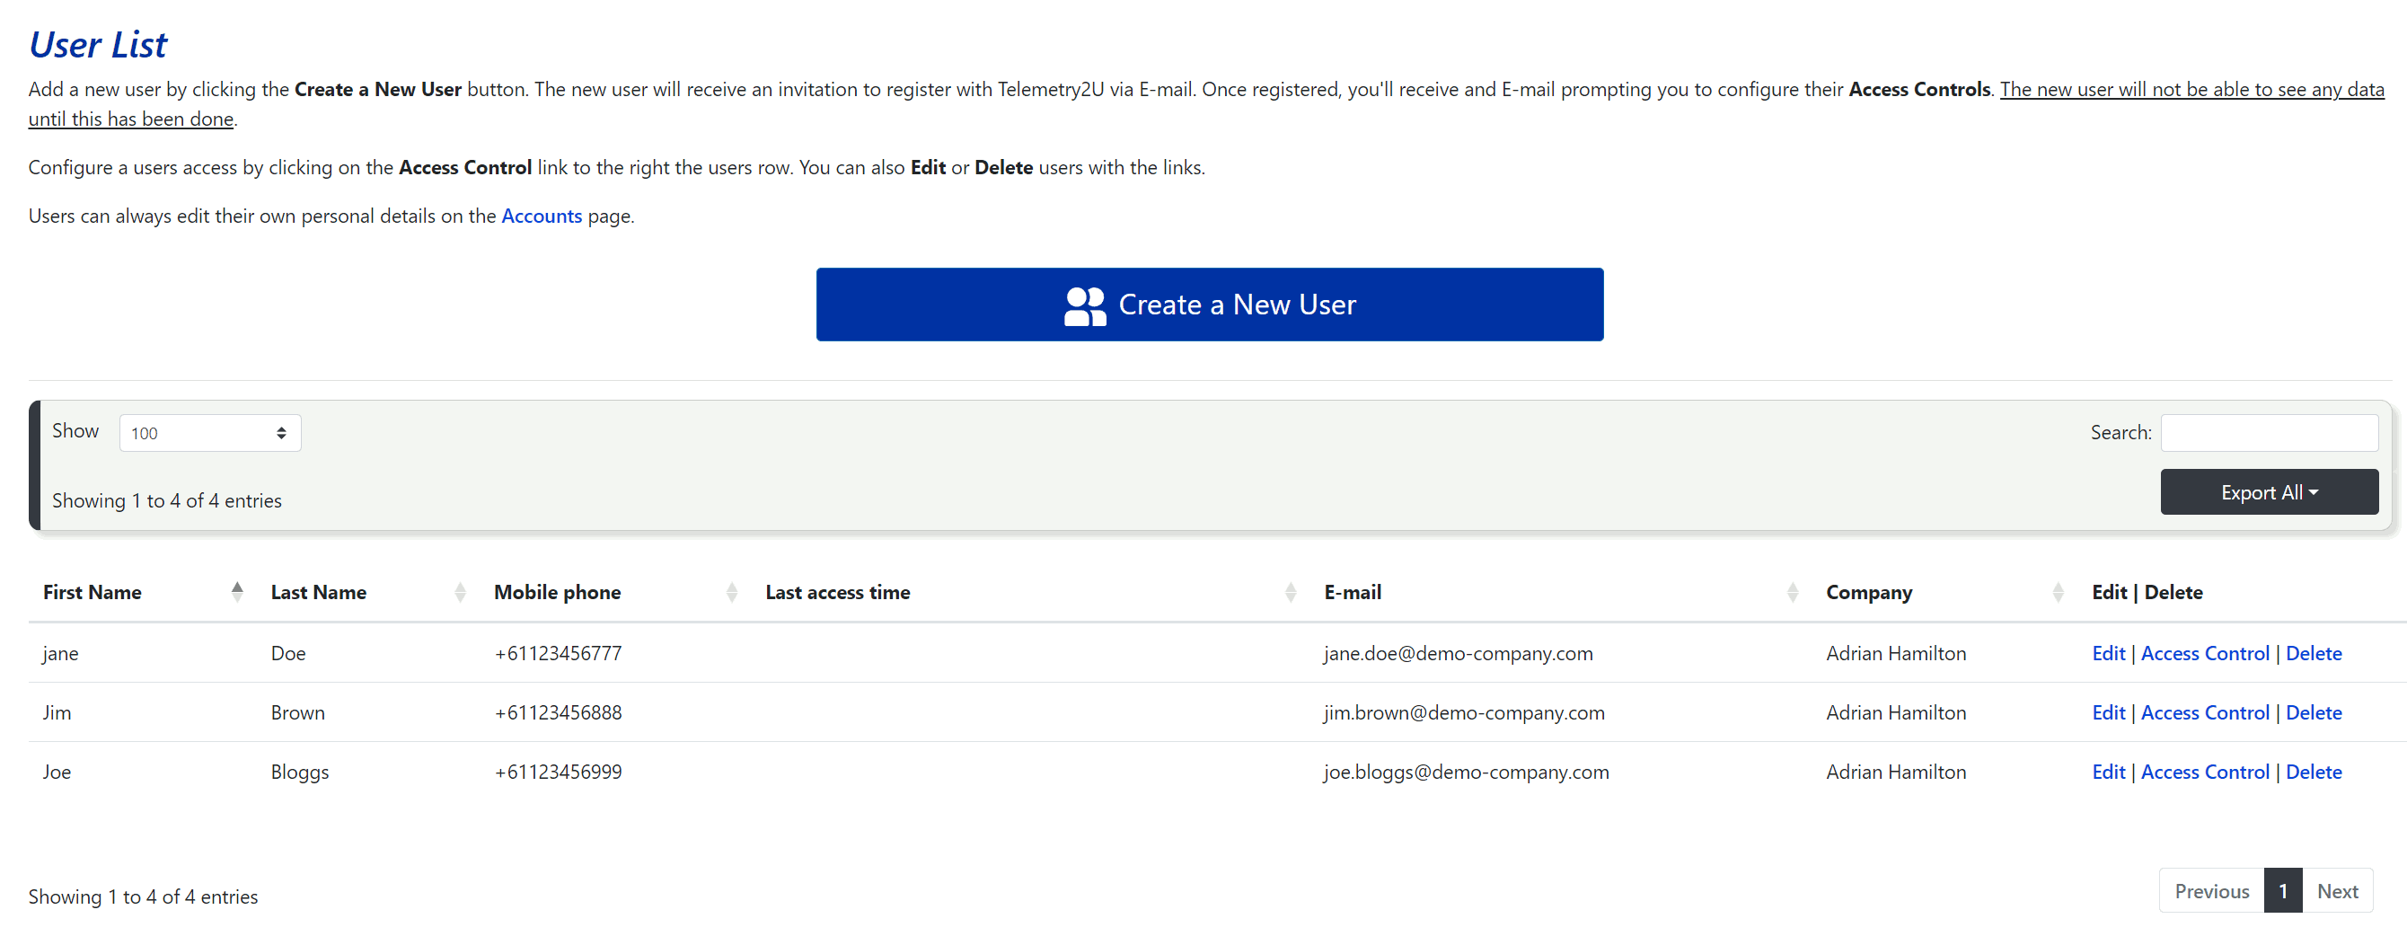
Task: Click the users icon on Create button
Action: (x=1084, y=305)
